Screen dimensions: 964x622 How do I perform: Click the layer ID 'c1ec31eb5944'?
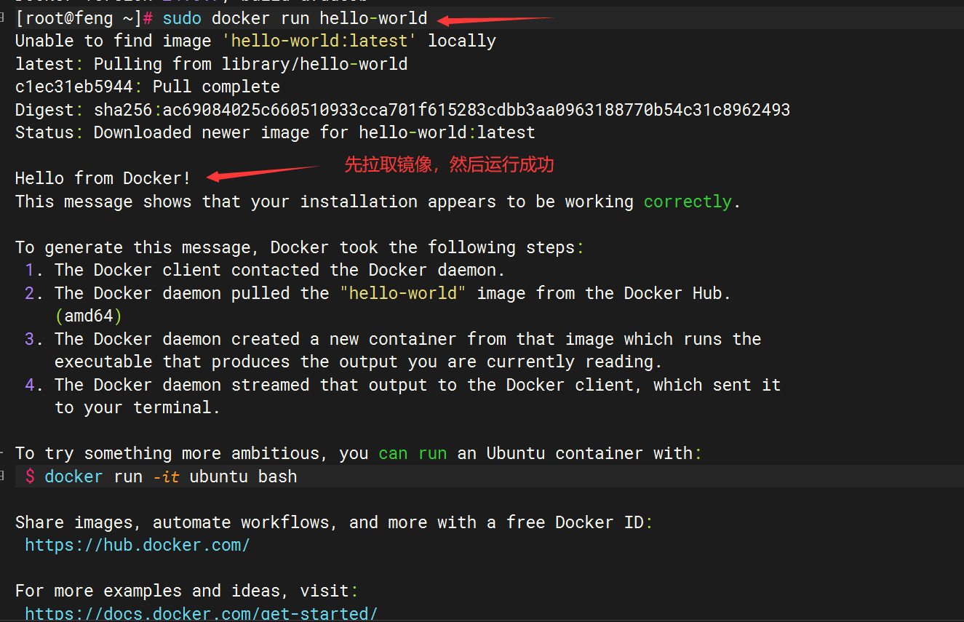[74, 87]
